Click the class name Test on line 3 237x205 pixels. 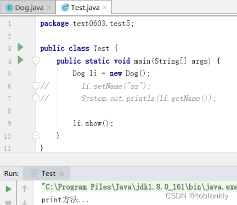[x=101, y=48]
